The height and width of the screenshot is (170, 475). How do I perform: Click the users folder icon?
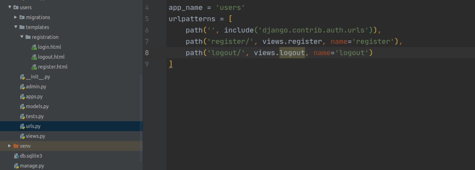click(16, 7)
